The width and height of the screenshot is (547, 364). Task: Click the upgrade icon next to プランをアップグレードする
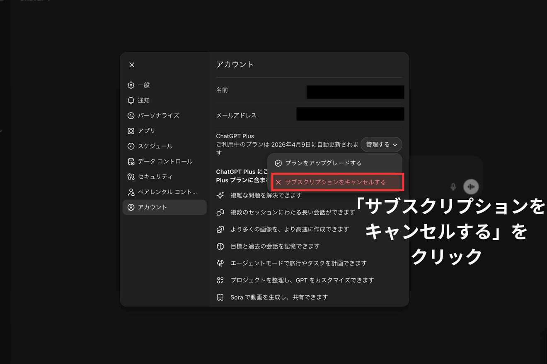point(278,163)
